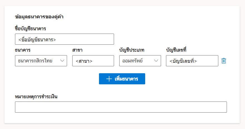This screenshot has width=245, height=129.
Task: Expand the bank dropdown chevron arrow
Action: click(62, 61)
